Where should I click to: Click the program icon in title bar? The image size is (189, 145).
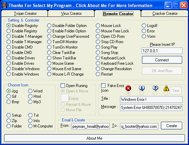4,5
